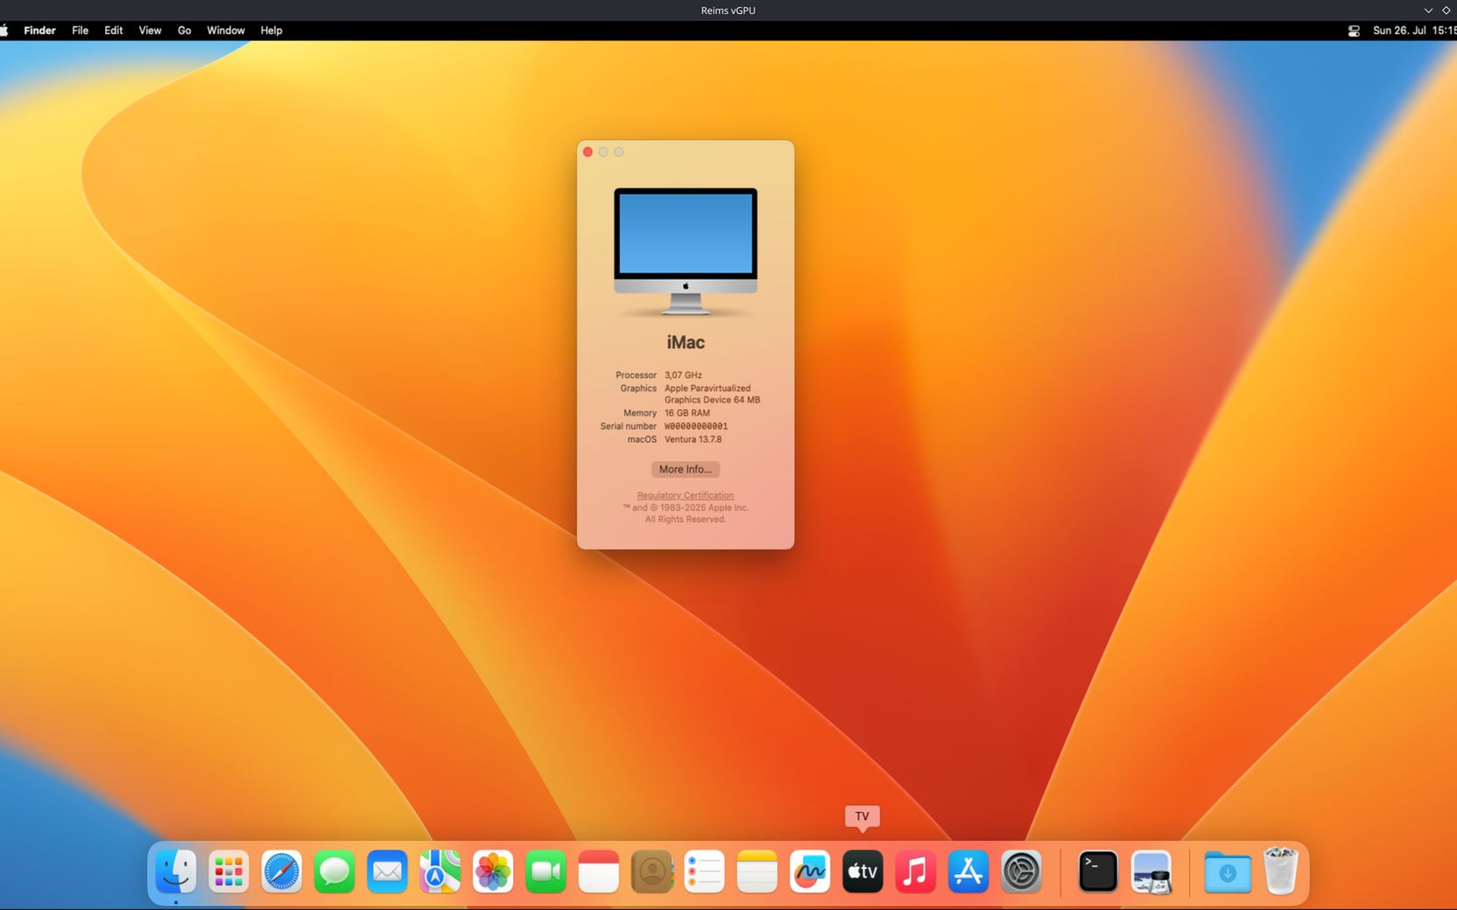Screen dimensions: 1457x910
Task: Launch Reminders from the Dock
Action: point(704,871)
